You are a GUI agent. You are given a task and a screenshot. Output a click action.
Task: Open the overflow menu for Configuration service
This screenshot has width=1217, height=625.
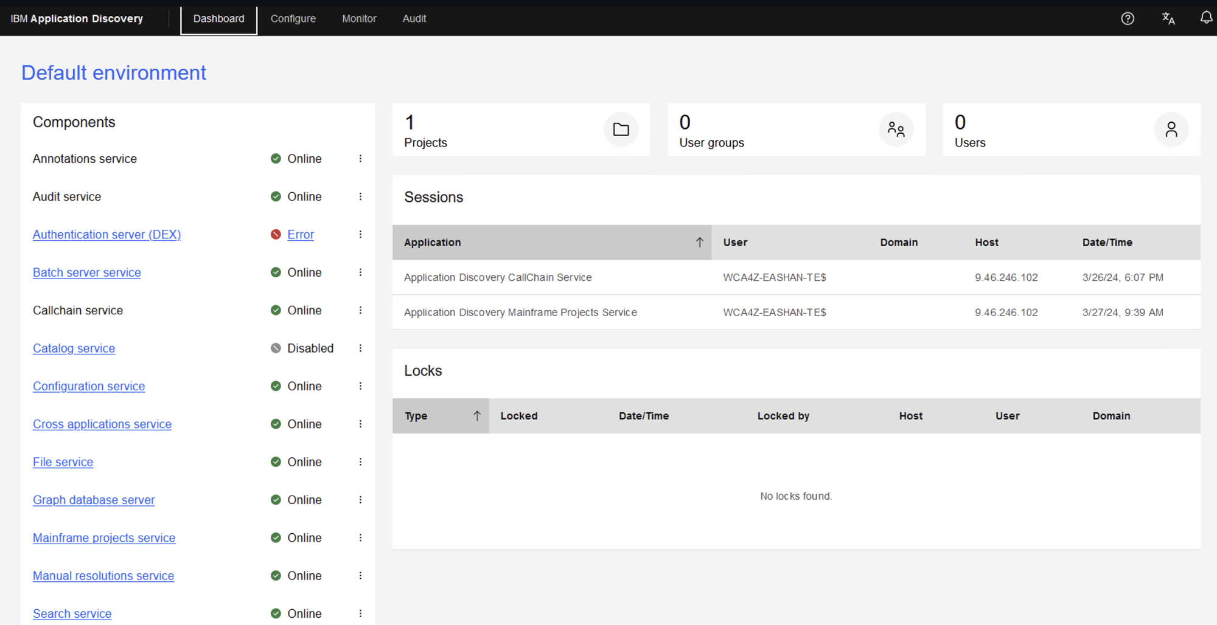coord(360,386)
